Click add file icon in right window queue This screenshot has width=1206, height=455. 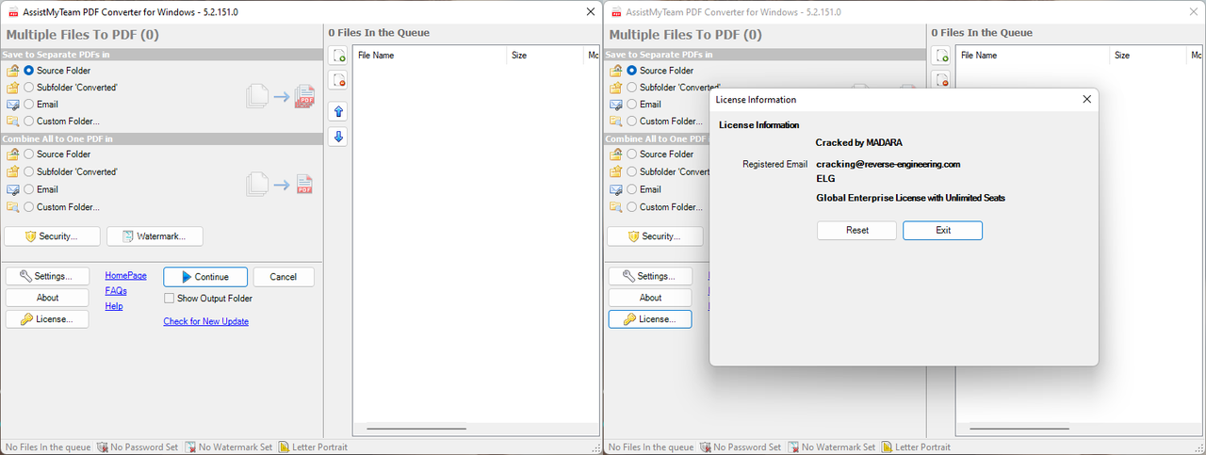click(941, 56)
